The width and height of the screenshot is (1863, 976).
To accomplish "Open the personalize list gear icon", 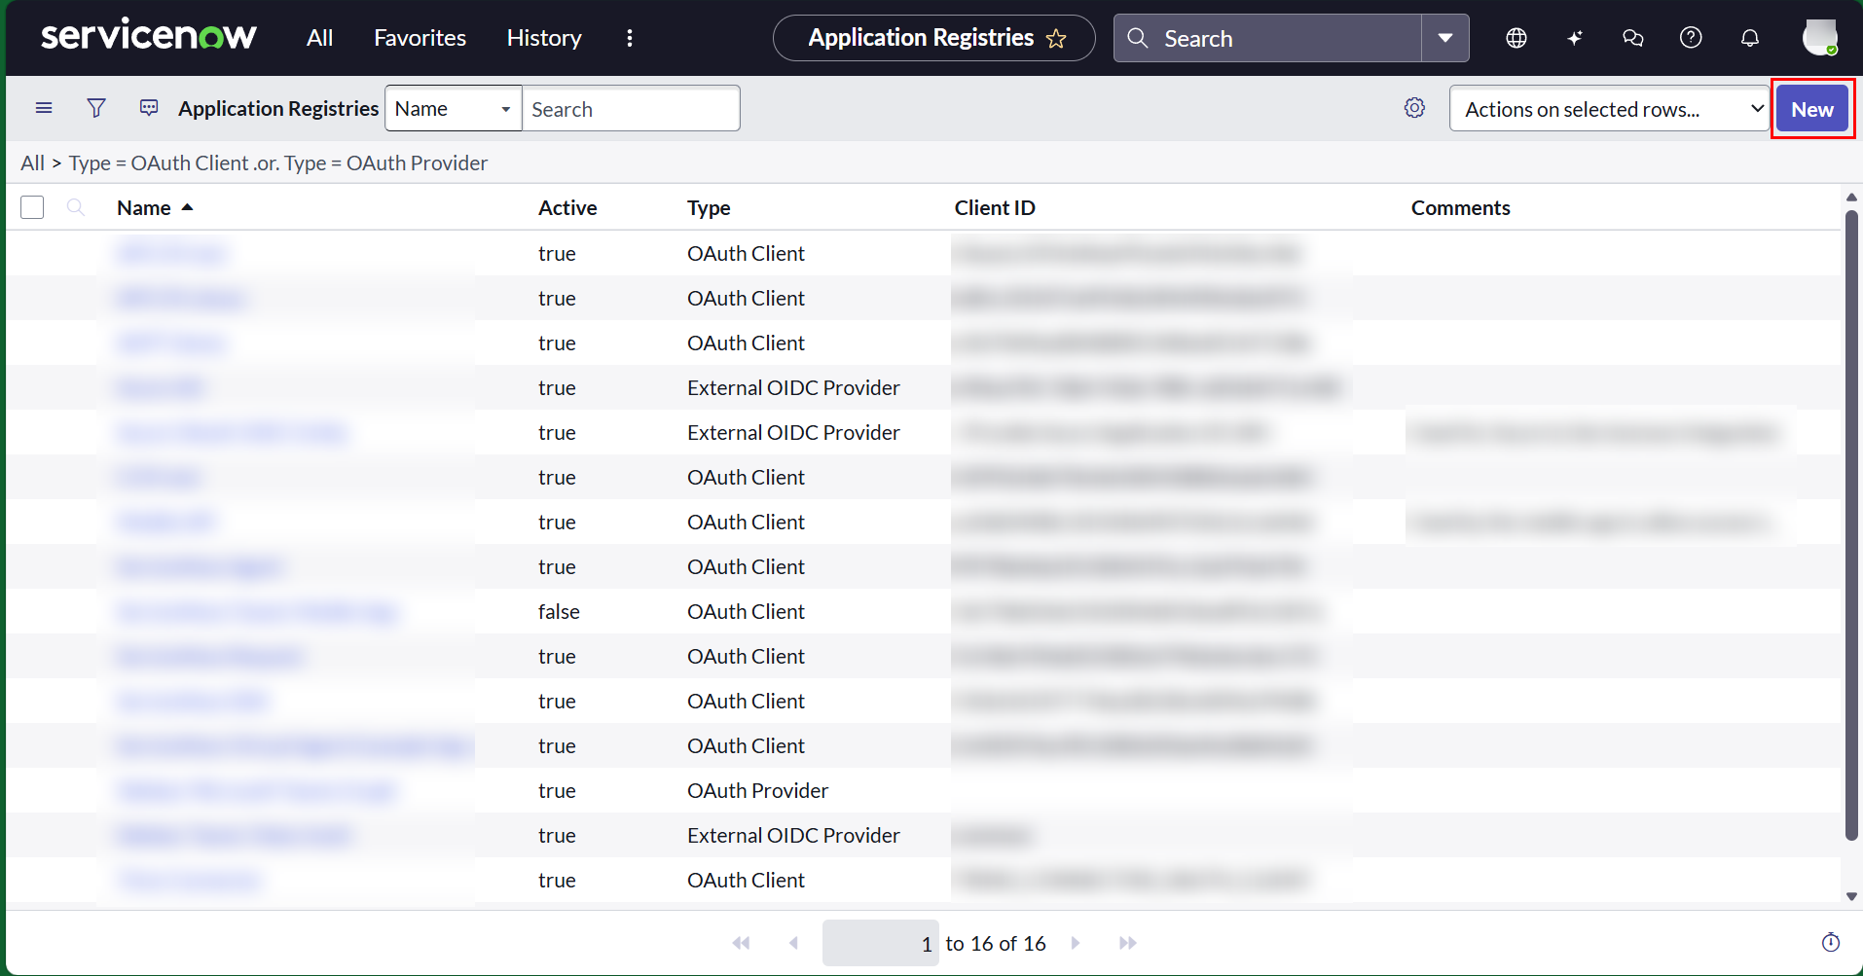I will (x=1414, y=108).
